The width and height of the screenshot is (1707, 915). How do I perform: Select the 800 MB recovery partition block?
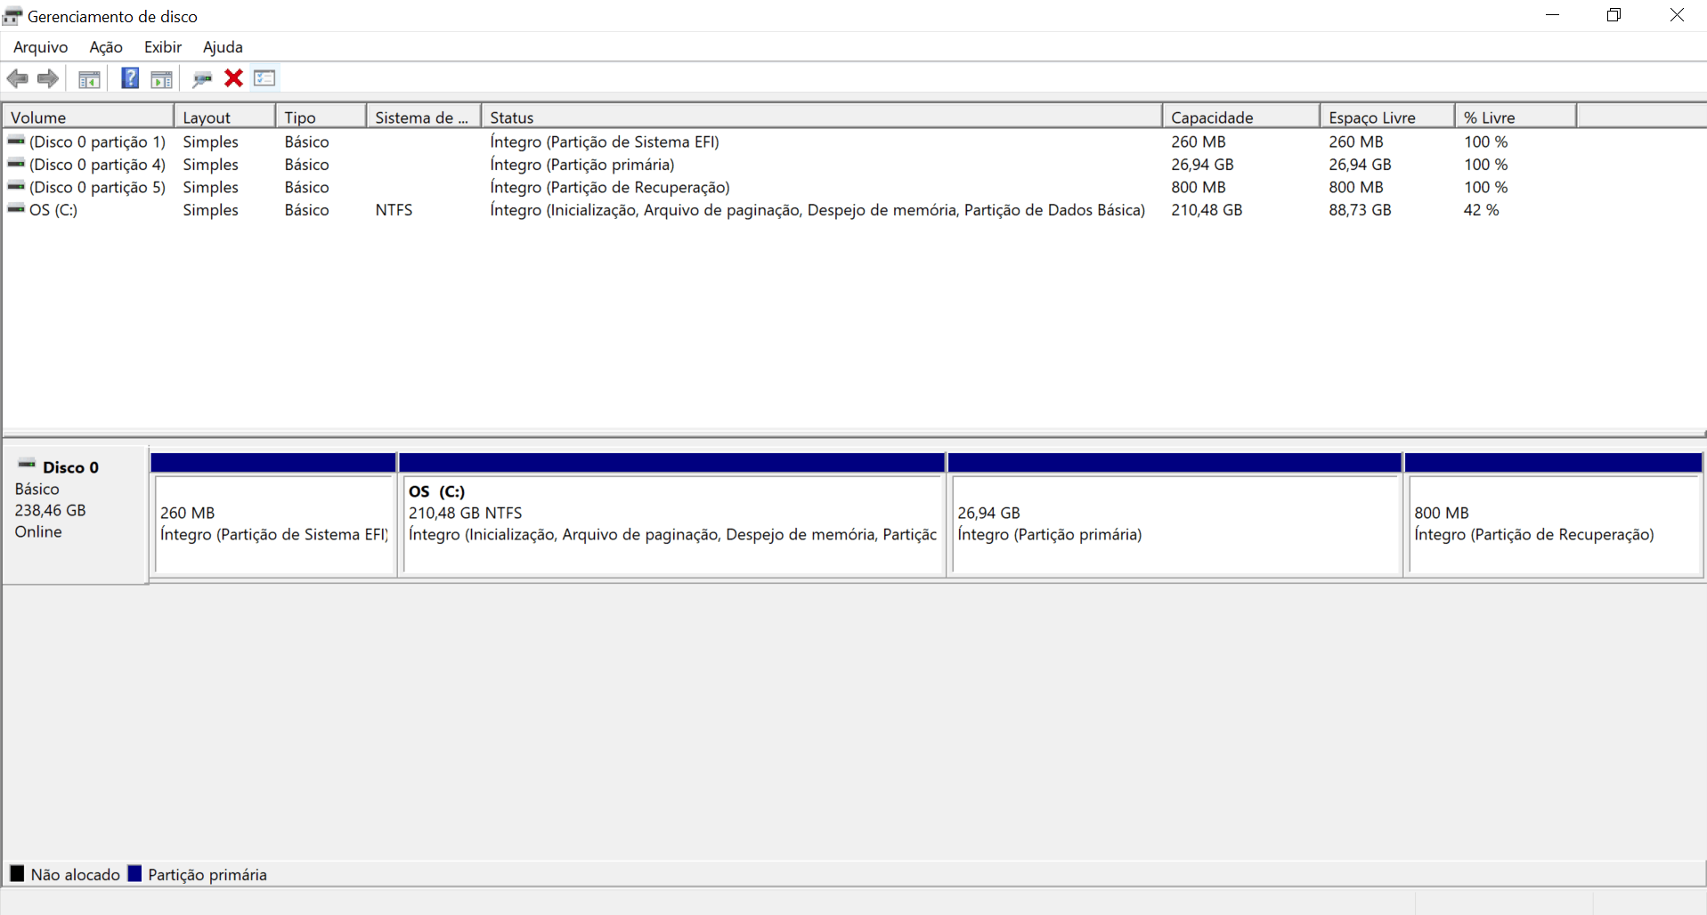tap(1554, 515)
